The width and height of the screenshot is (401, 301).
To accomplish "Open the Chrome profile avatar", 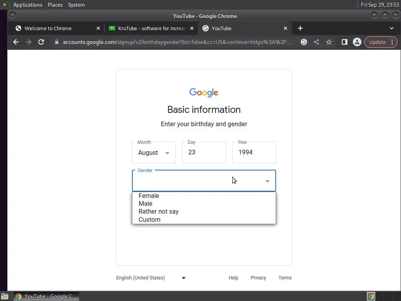I will point(357,42).
